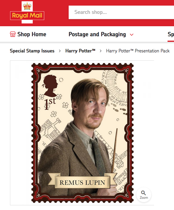
Task: Click the crown emblem above Royal Mail
Action: point(27,6)
